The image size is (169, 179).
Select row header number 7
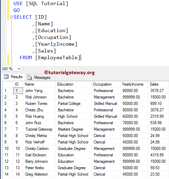pos(8,129)
